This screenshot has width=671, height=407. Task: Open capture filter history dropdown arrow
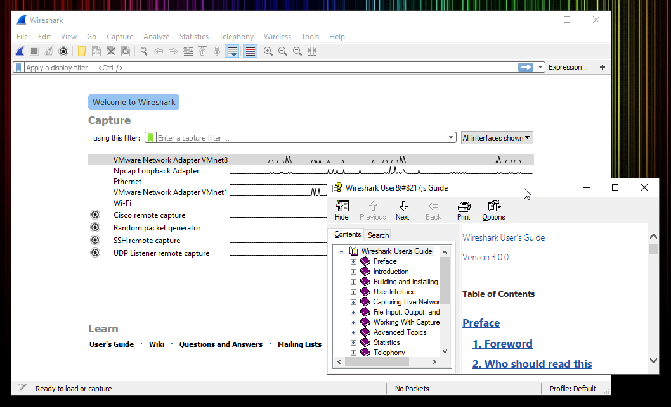(451, 137)
